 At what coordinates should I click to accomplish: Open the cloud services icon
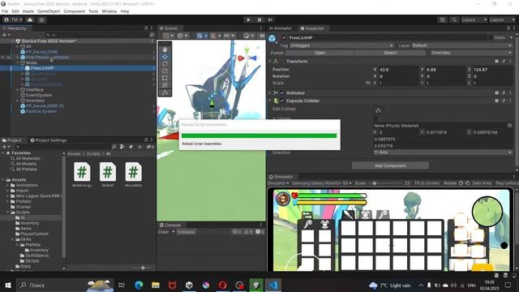pyautogui.click(x=30, y=19)
